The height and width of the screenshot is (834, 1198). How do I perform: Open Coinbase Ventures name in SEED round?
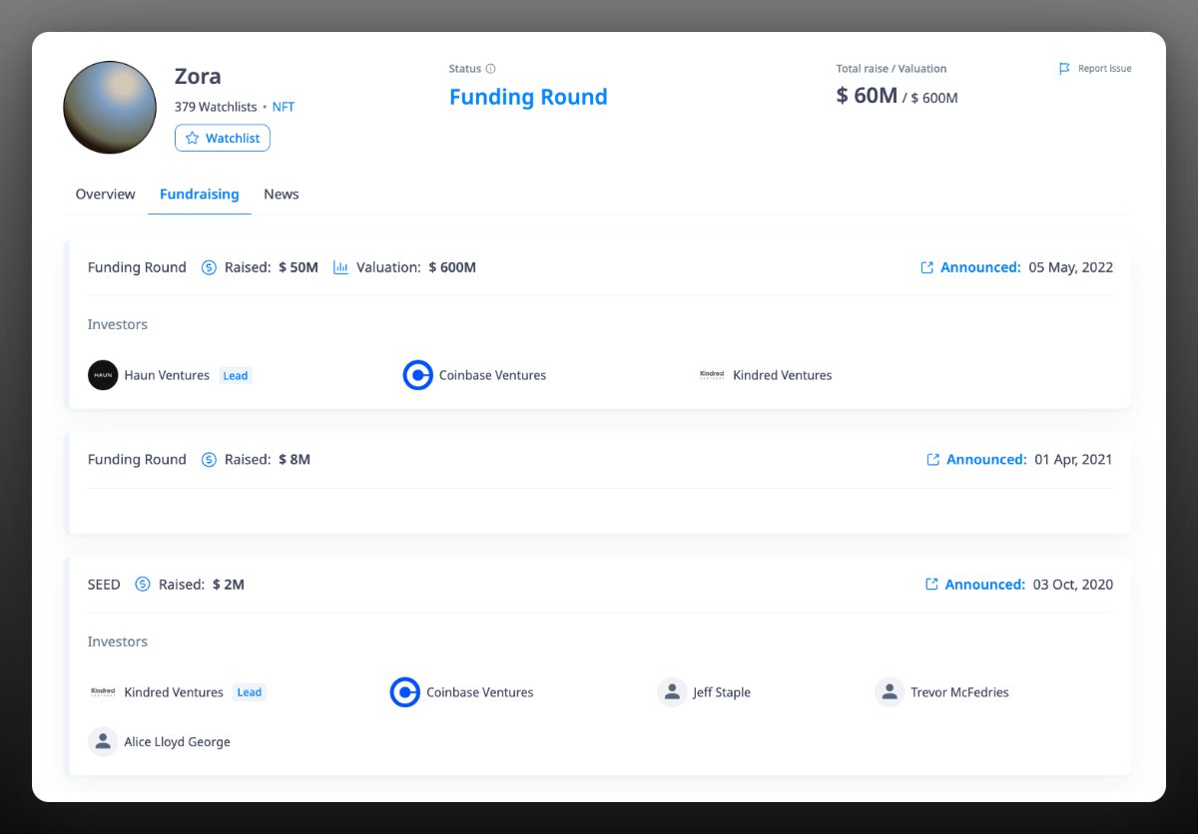[x=480, y=692]
